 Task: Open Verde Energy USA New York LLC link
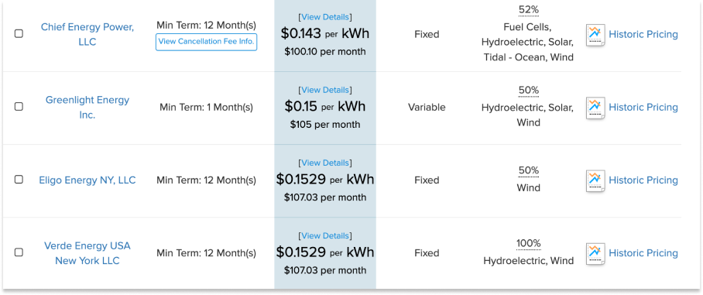point(87,253)
